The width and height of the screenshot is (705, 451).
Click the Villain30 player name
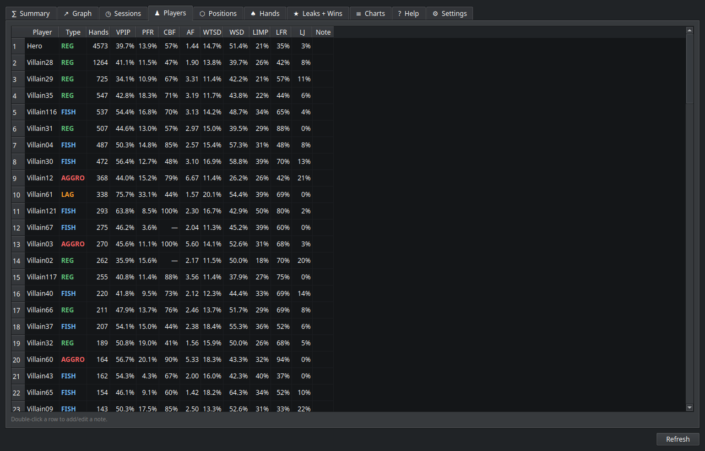click(40, 162)
